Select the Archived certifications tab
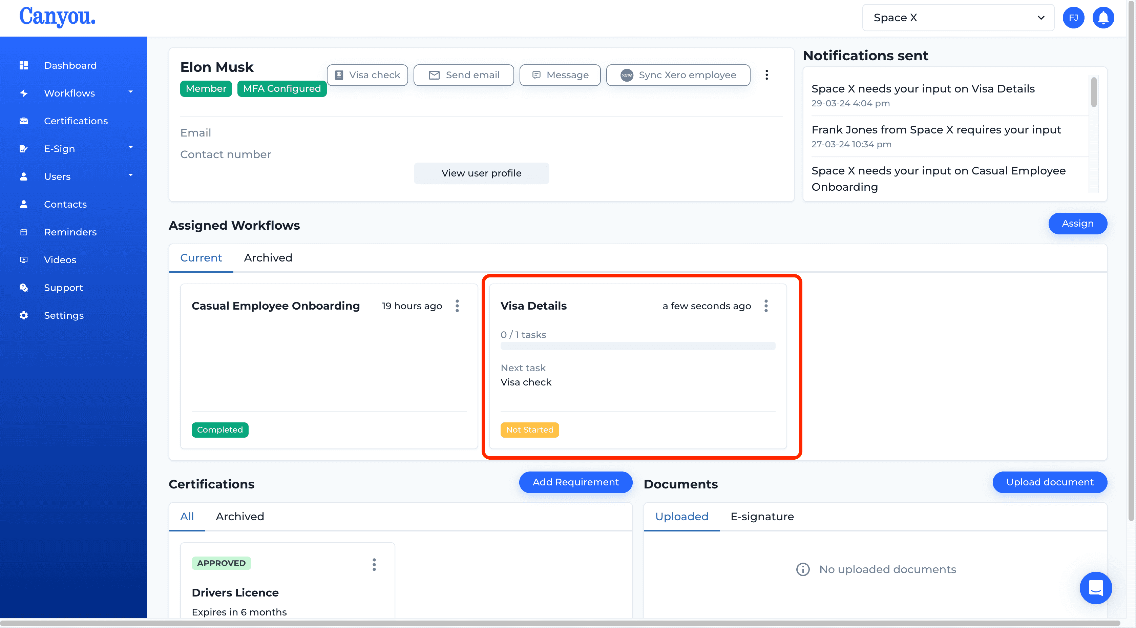The height and width of the screenshot is (628, 1136). (240, 517)
